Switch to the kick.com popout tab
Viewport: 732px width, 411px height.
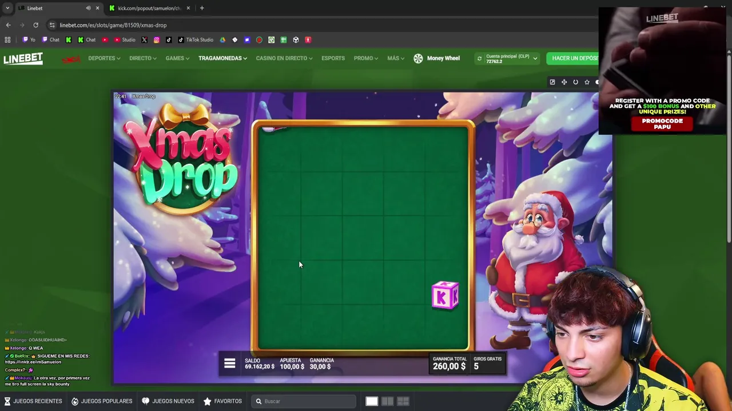tap(149, 8)
